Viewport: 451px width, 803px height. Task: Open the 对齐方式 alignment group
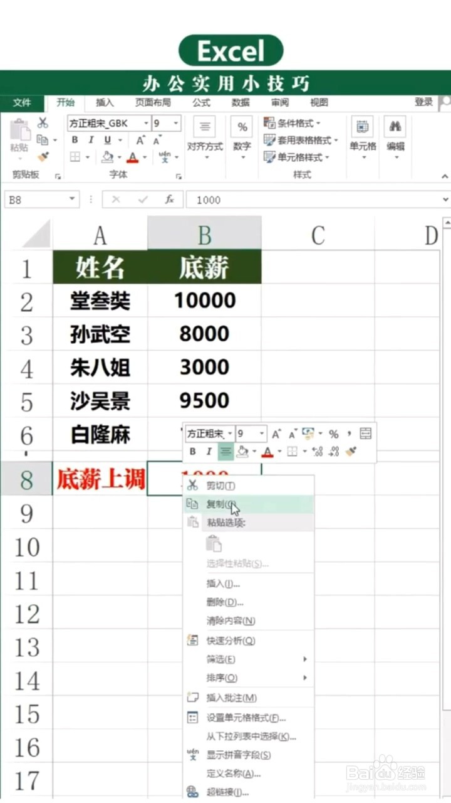point(204,137)
